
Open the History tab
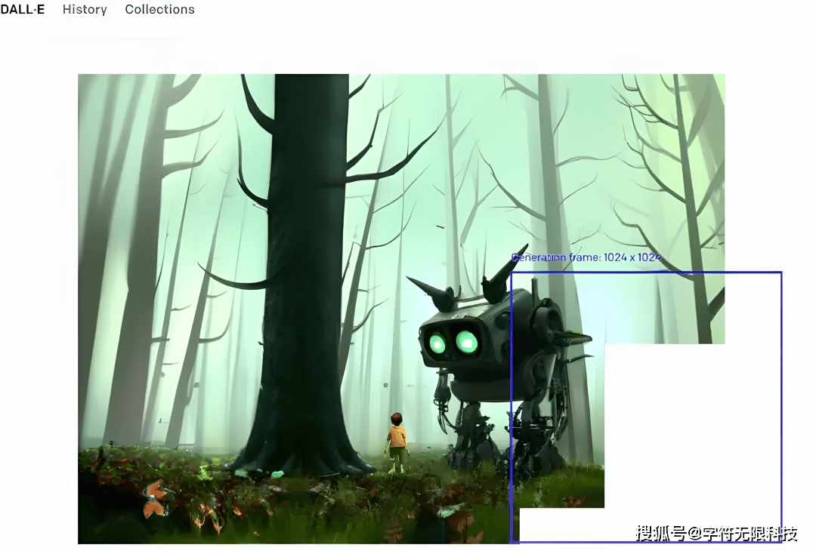[x=85, y=10]
